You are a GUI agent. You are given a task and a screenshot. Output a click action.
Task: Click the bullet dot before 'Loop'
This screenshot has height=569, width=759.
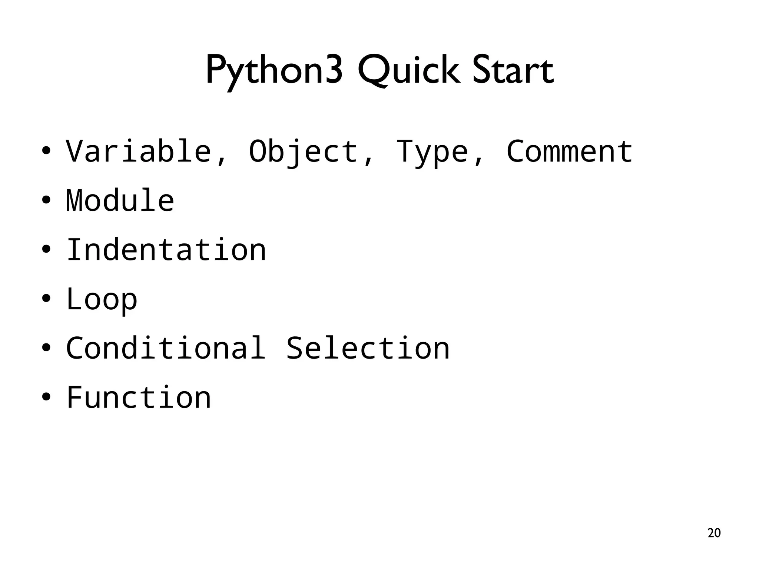click(46, 299)
